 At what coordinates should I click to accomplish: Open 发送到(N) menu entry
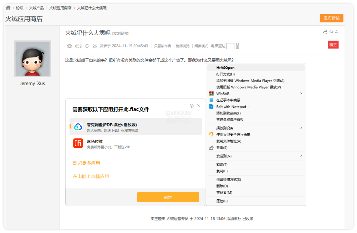click(x=256, y=156)
